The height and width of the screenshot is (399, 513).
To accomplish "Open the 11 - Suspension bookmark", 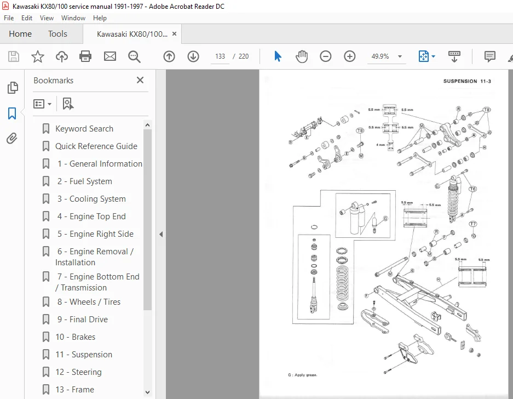I will [x=84, y=355].
